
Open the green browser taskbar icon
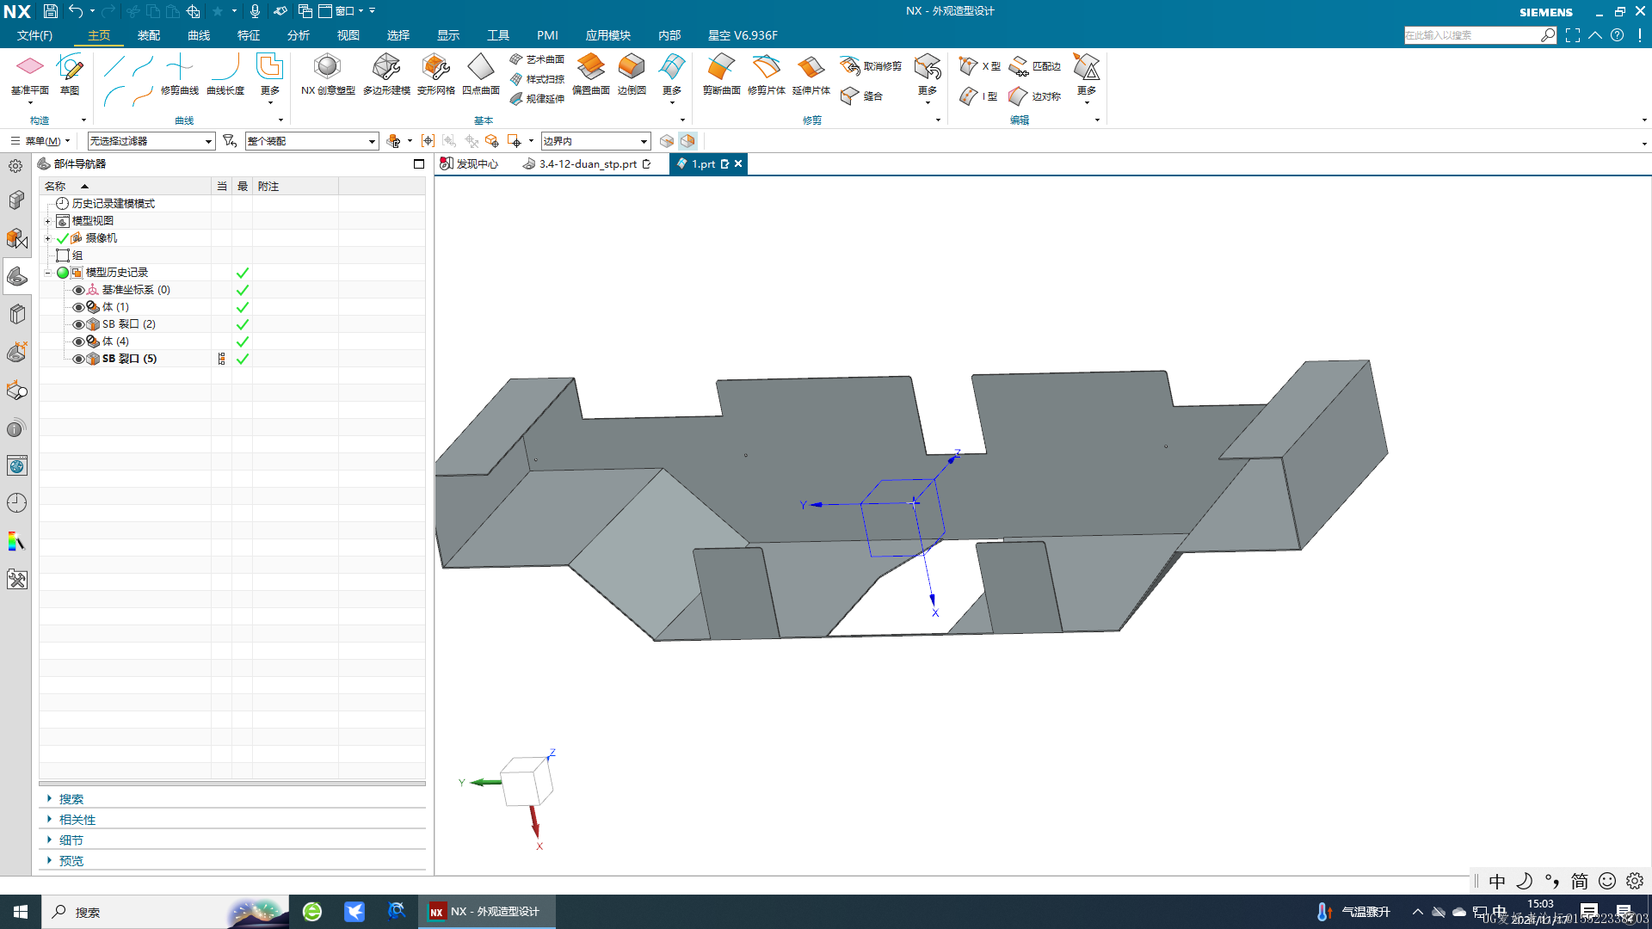click(x=312, y=912)
